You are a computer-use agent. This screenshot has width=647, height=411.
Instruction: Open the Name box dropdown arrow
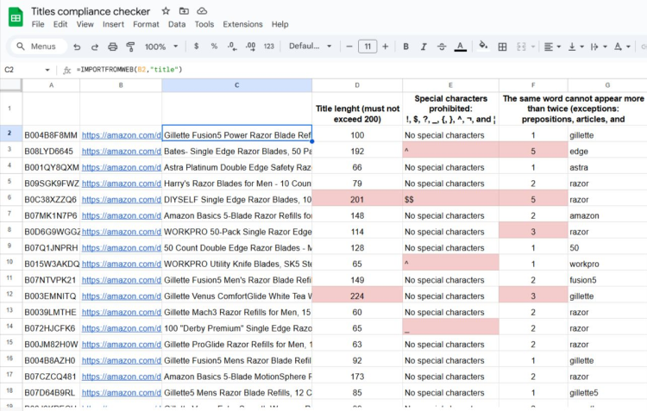point(47,70)
